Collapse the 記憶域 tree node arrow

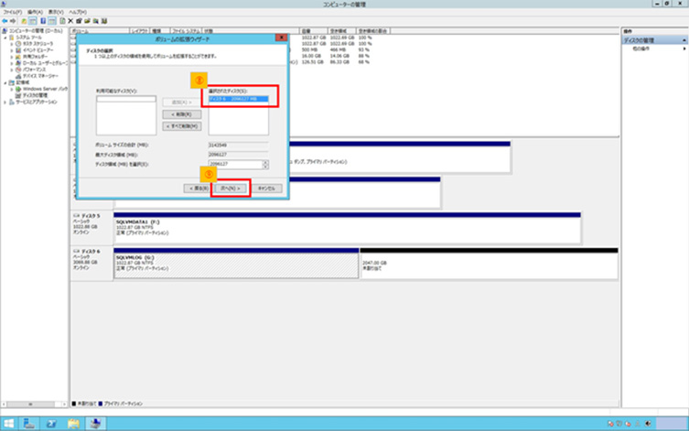(x=5, y=82)
